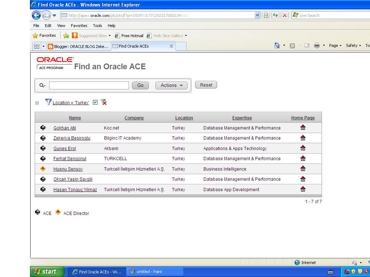
Task: Click the search magnifier icon in the search box
Action: click(x=42, y=85)
